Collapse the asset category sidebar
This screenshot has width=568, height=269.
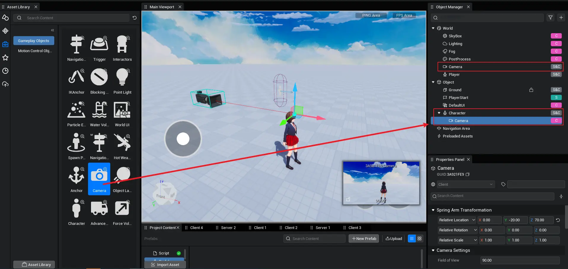point(52,30)
